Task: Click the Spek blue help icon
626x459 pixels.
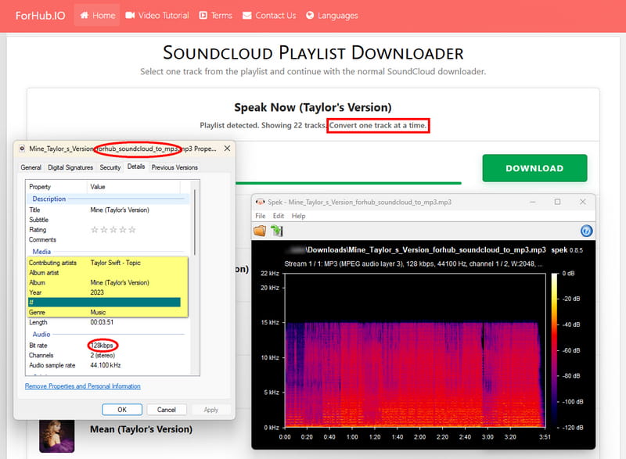Action: 586,231
